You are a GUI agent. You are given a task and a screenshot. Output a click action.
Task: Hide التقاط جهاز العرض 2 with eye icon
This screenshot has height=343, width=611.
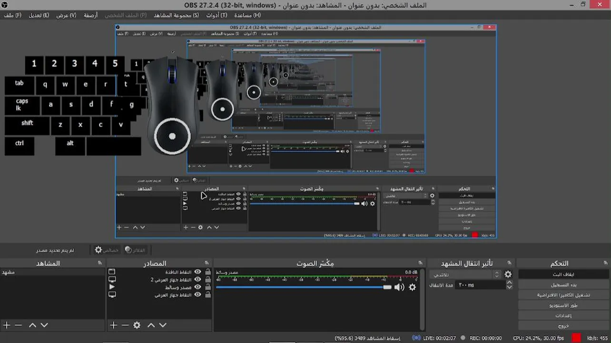click(197, 280)
